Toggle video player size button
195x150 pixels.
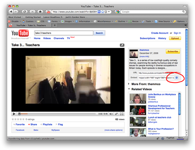click(x=117, y=114)
